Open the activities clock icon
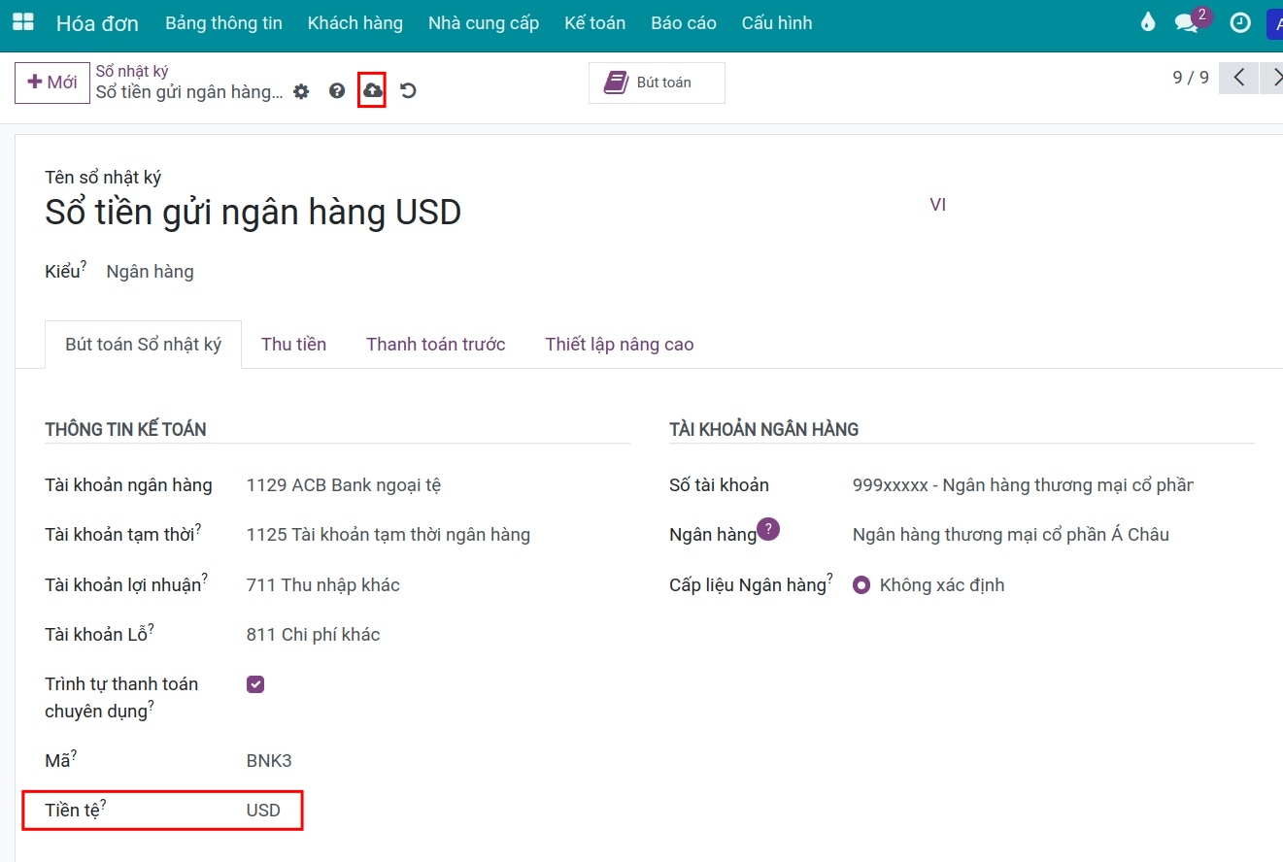 [x=1240, y=22]
